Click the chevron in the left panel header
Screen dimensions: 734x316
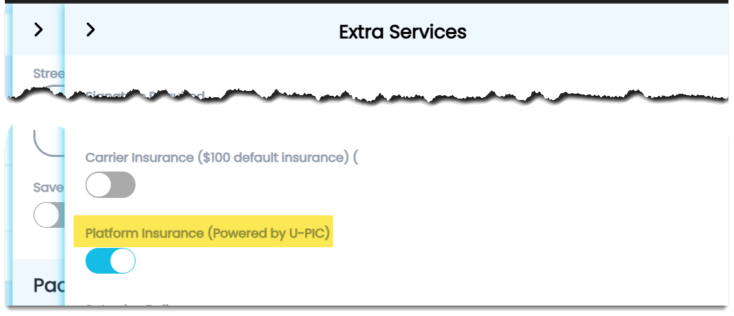(38, 30)
